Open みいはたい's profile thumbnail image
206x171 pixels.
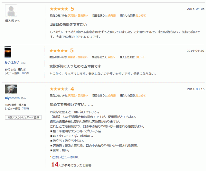click(8, 52)
